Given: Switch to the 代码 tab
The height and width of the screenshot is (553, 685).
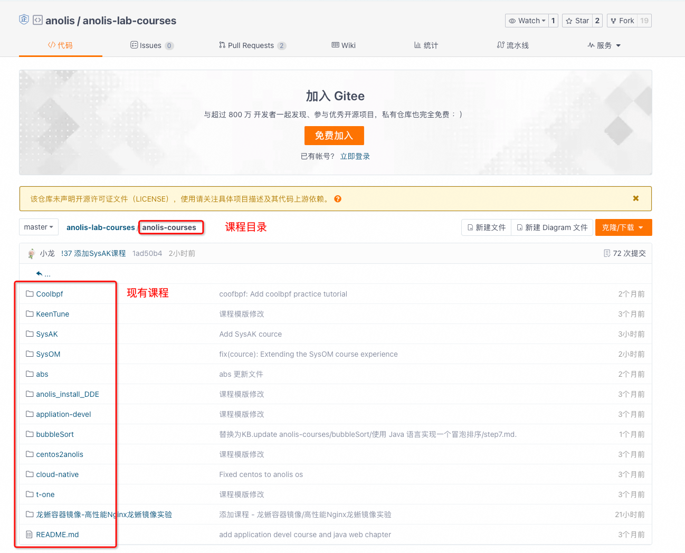Looking at the screenshot, I should pos(60,45).
